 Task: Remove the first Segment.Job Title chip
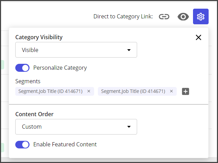pyautogui.click(x=89, y=91)
